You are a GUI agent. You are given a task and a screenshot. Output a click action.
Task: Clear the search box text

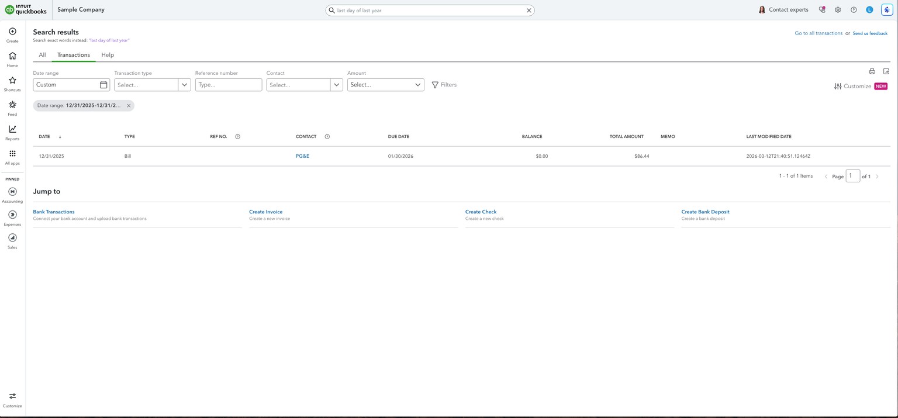click(529, 11)
